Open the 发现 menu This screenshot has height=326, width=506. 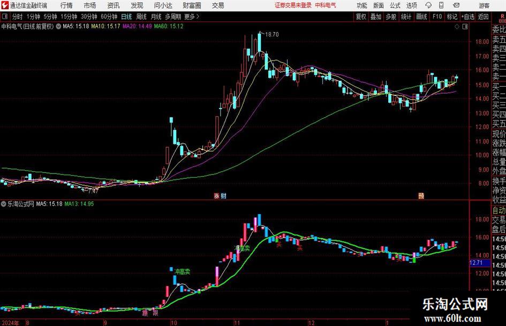137,5
